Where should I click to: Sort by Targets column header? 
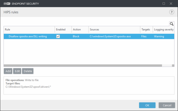coord(147,30)
